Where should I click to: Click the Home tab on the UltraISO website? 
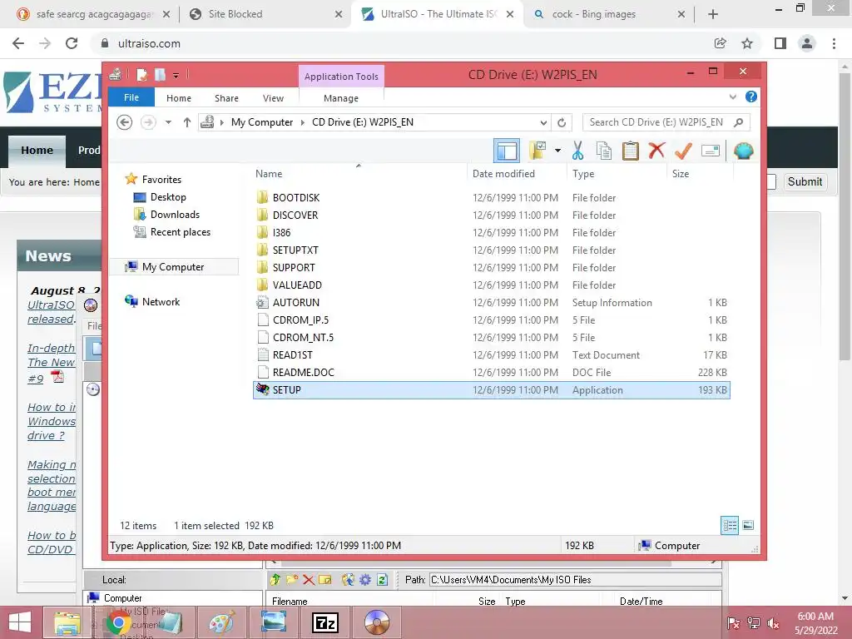pyautogui.click(x=37, y=150)
